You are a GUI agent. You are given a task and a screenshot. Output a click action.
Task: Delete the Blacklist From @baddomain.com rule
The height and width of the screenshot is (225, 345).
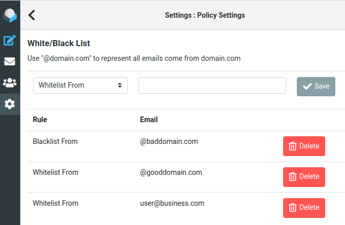pos(304,146)
